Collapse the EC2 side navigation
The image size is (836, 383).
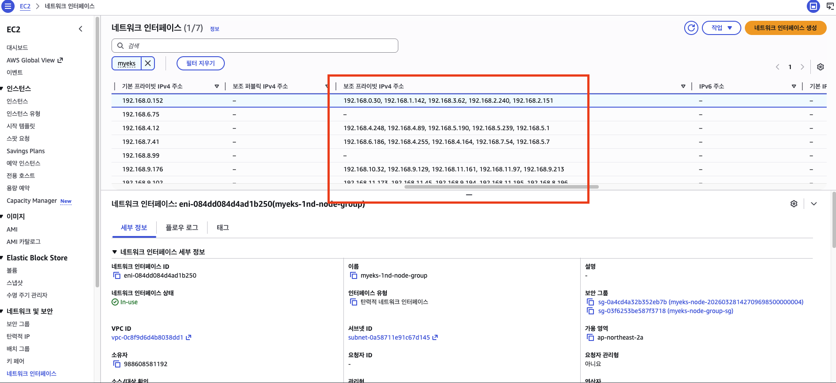pos(81,29)
